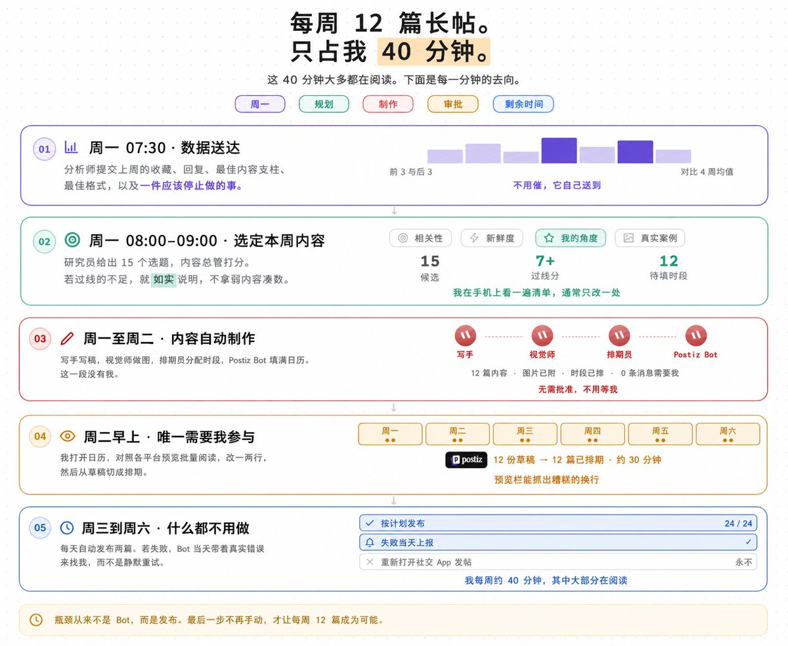Open the 周四 day card
The height and width of the screenshot is (646, 788).
point(593,434)
